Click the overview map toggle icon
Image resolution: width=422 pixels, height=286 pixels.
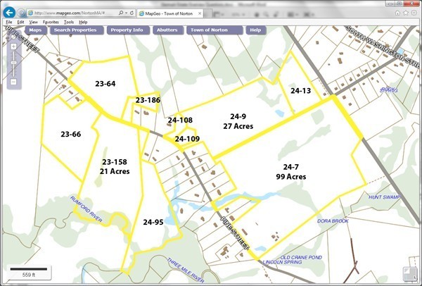tap(409, 273)
